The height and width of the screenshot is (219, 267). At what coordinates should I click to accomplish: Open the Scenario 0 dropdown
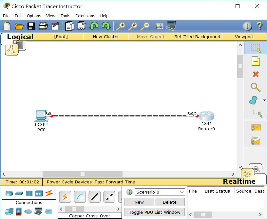point(160,192)
